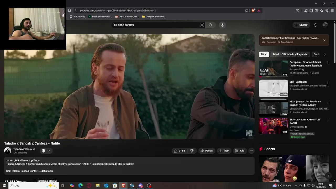The height and width of the screenshot is (189, 336).
Task: Click the browser address bar URL
Action: click(118, 10)
